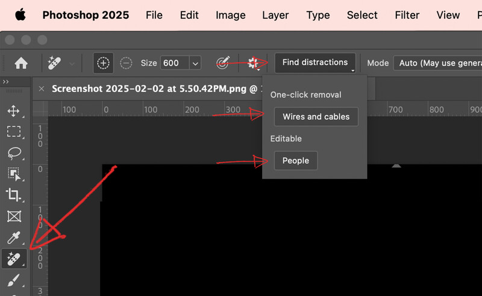Viewport: 482px width, 296px height.
Task: Open the Select menu
Action: (362, 15)
